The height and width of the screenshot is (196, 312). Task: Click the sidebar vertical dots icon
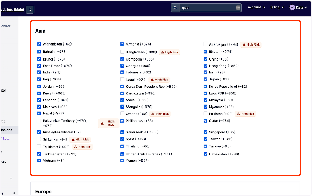coord(14,193)
